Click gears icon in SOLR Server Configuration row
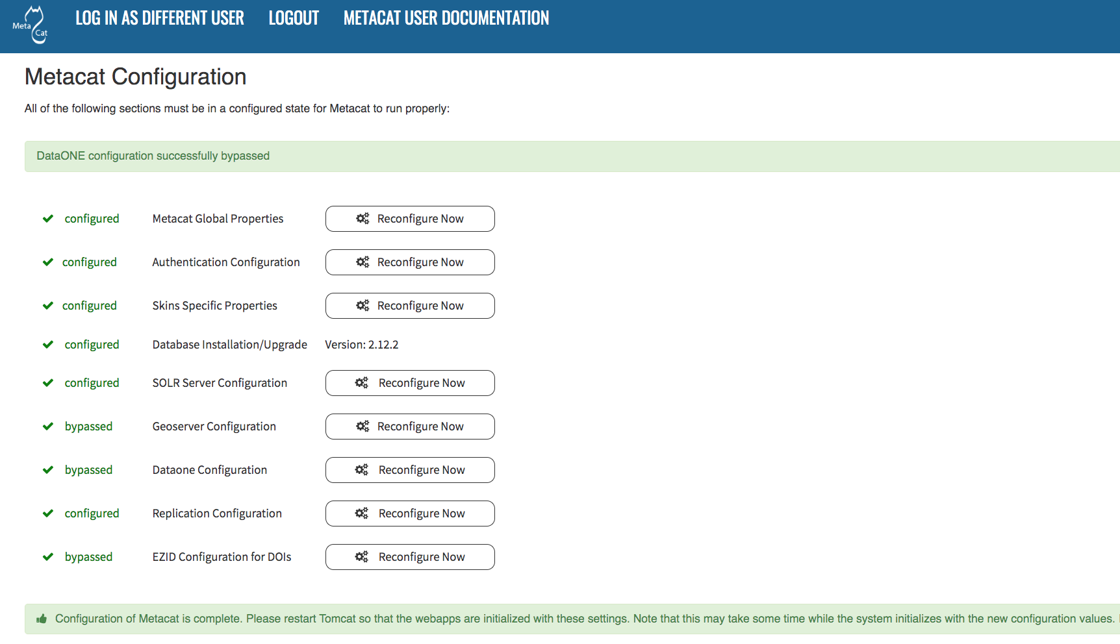 coord(362,383)
